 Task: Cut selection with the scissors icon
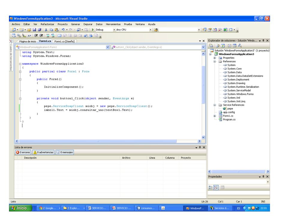coord(46,30)
